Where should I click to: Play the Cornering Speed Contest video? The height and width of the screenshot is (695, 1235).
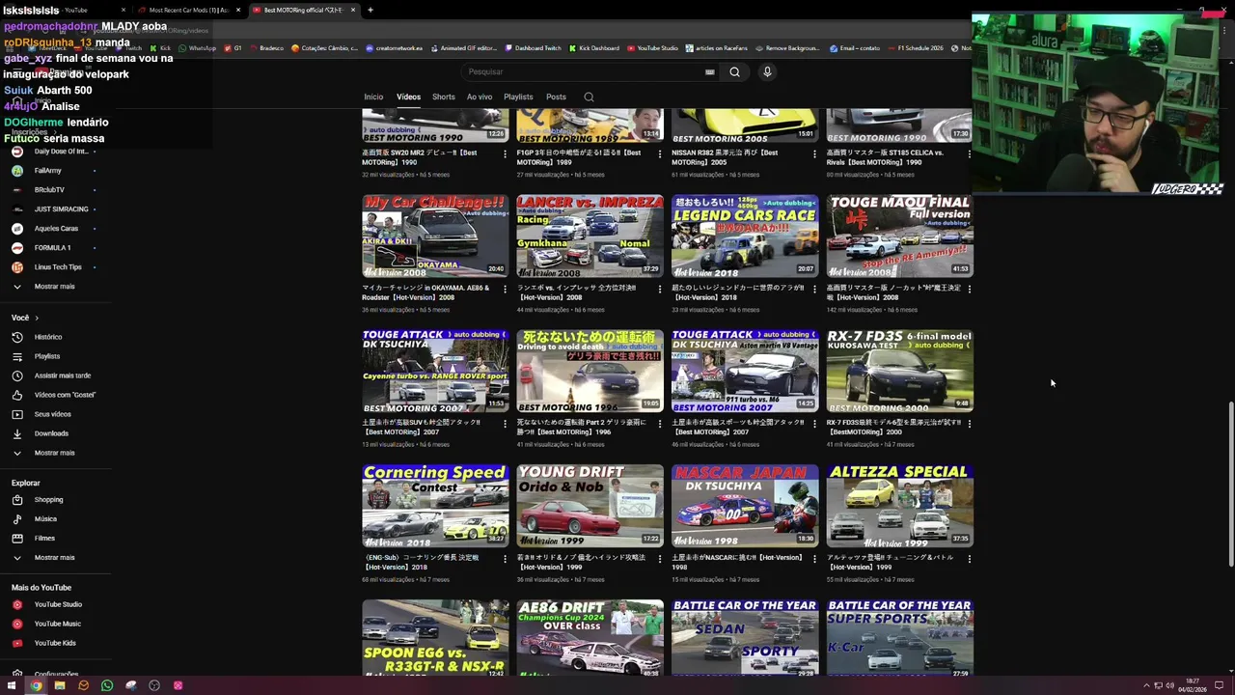435,506
